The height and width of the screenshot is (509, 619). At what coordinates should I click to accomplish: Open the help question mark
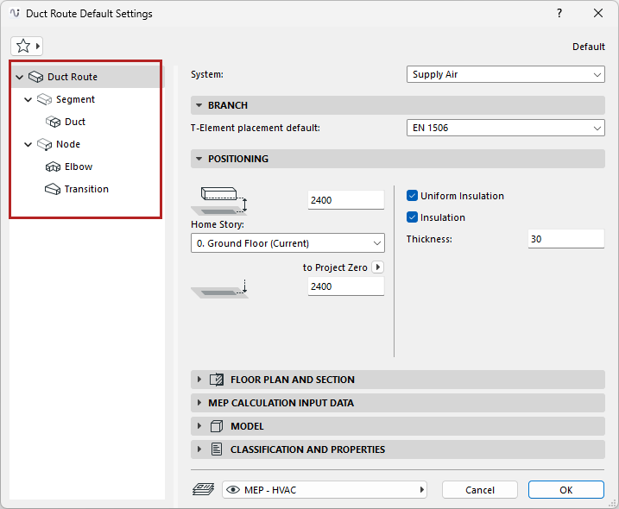click(x=559, y=13)
